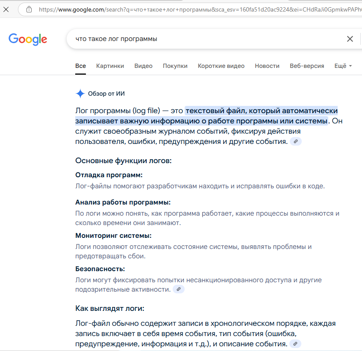Focus the browser address bar URL
This screenshot has width=362, height=351.
(x=200, y=9)
